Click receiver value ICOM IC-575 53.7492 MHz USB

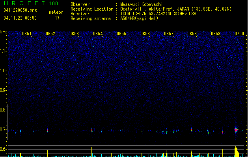point(158,14)
